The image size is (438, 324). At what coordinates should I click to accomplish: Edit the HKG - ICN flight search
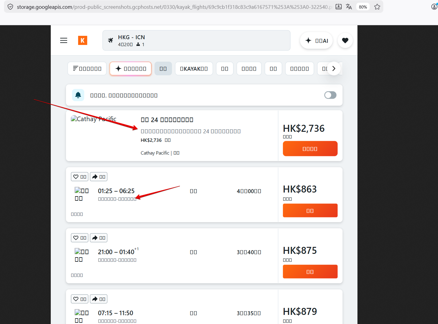tap(196, 40)
